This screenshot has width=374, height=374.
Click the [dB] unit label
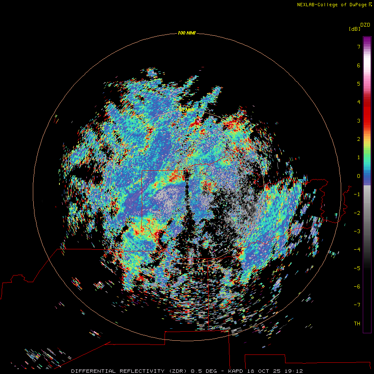354,29
